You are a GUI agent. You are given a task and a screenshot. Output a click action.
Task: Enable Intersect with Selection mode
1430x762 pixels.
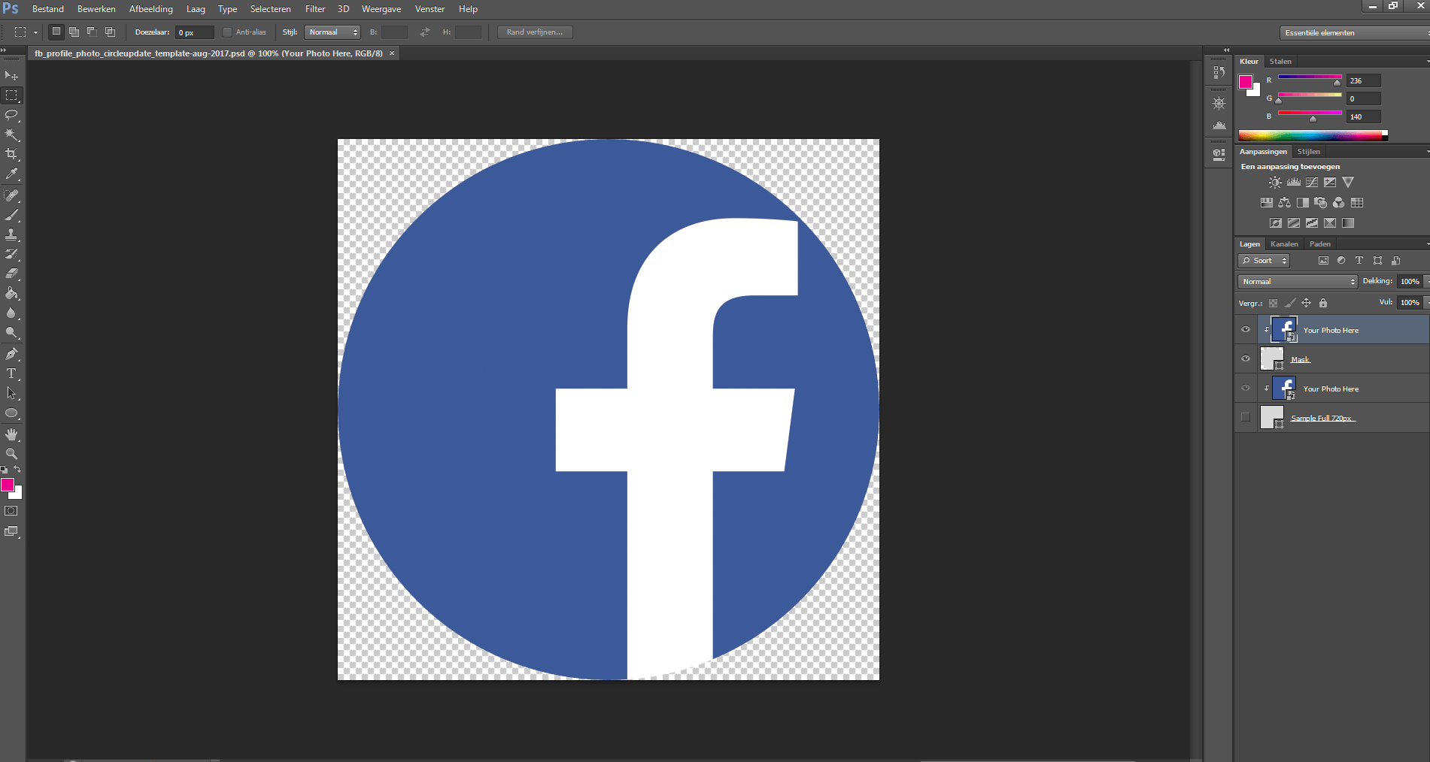(x=110, y=32)
